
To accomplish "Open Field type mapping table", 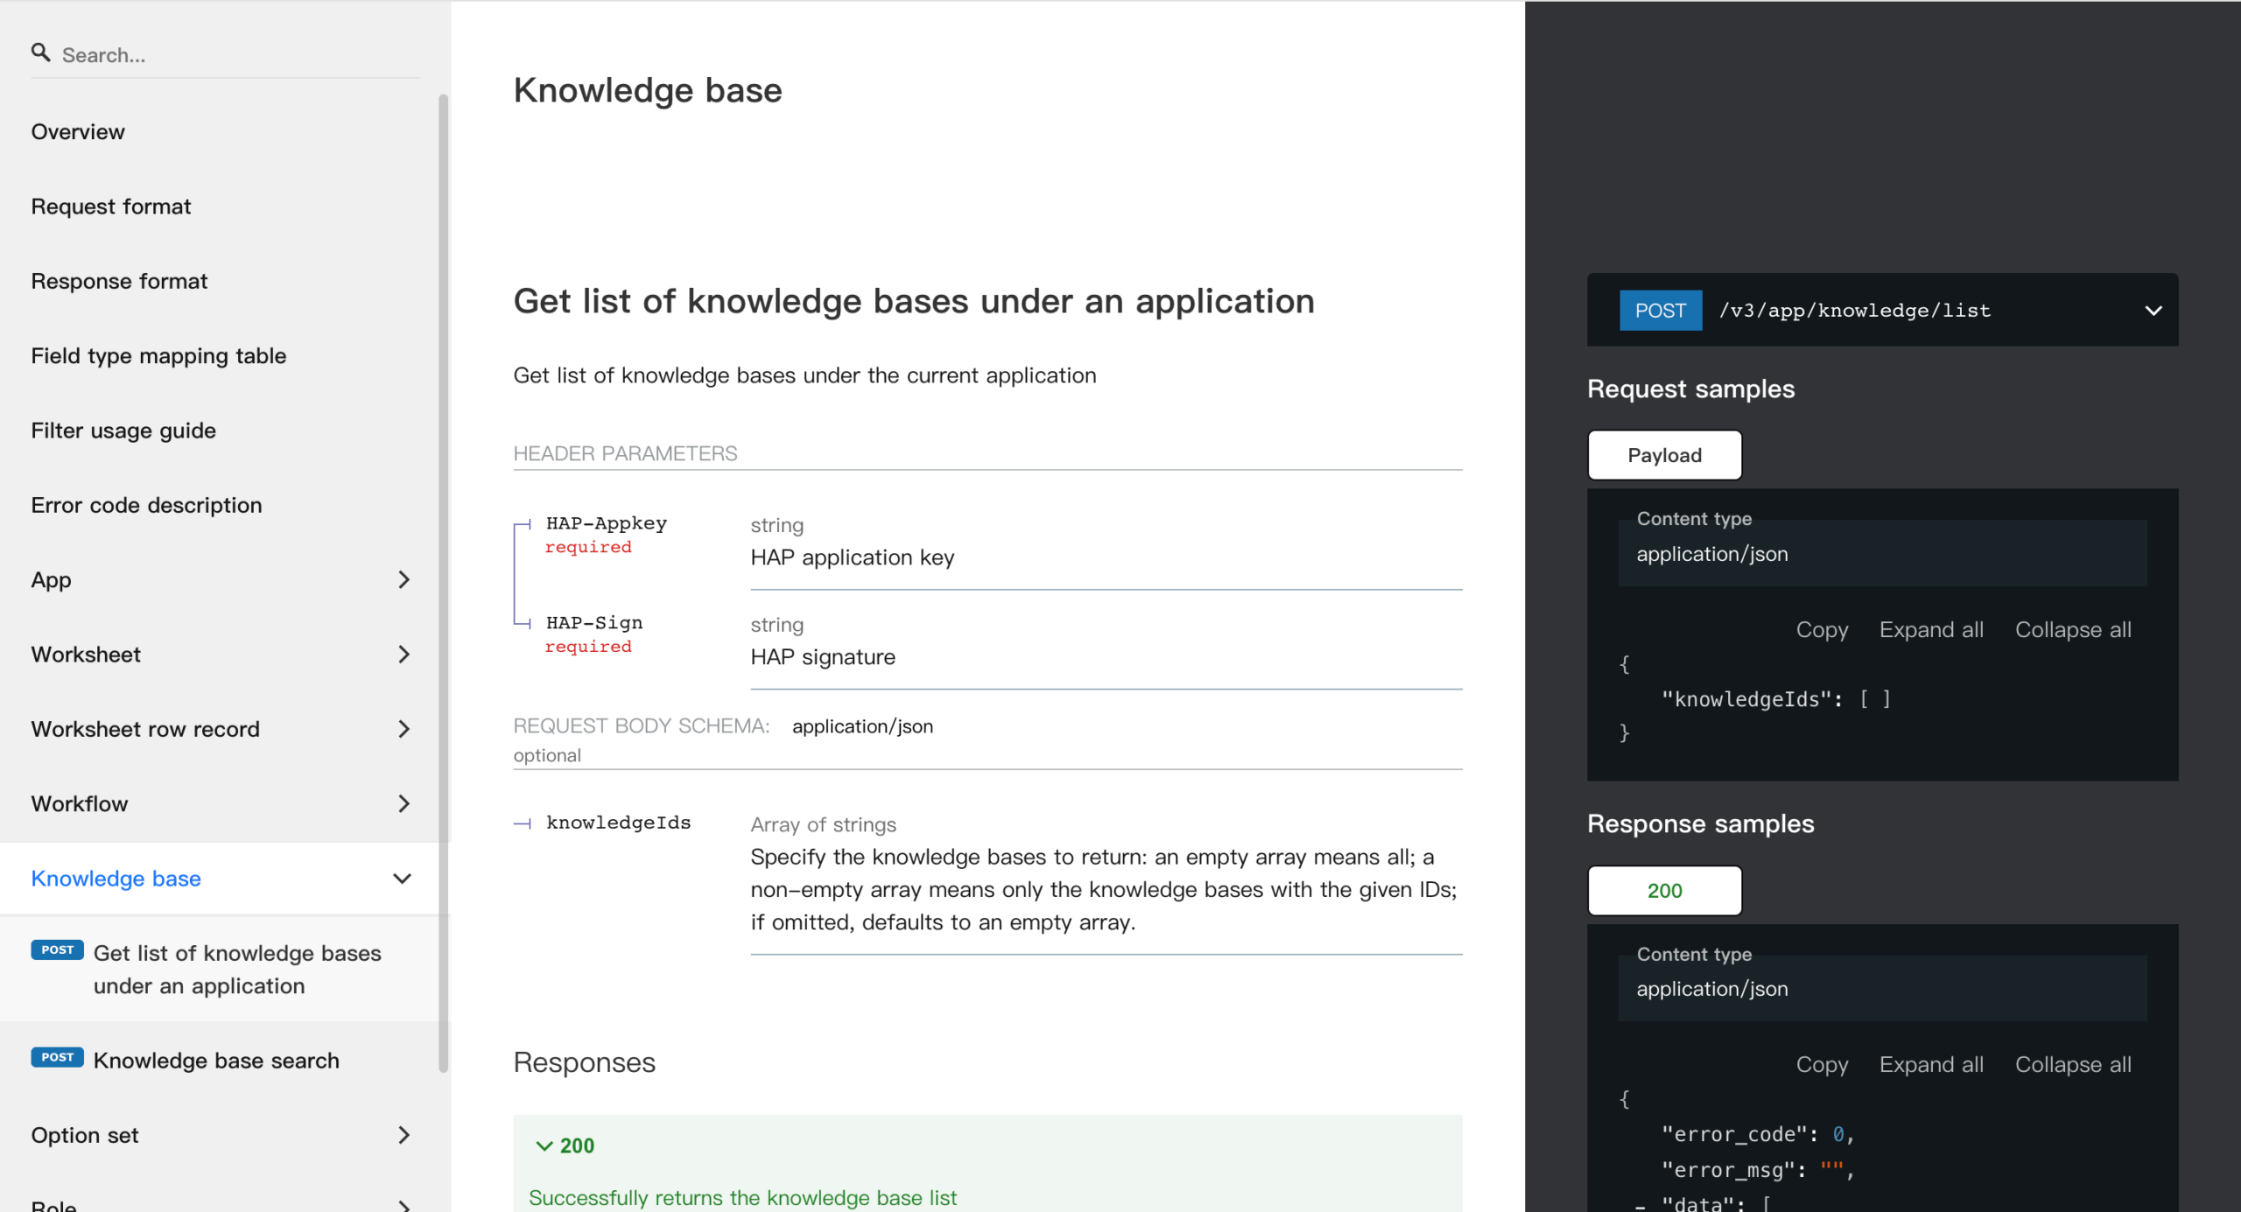I will 158,356.
